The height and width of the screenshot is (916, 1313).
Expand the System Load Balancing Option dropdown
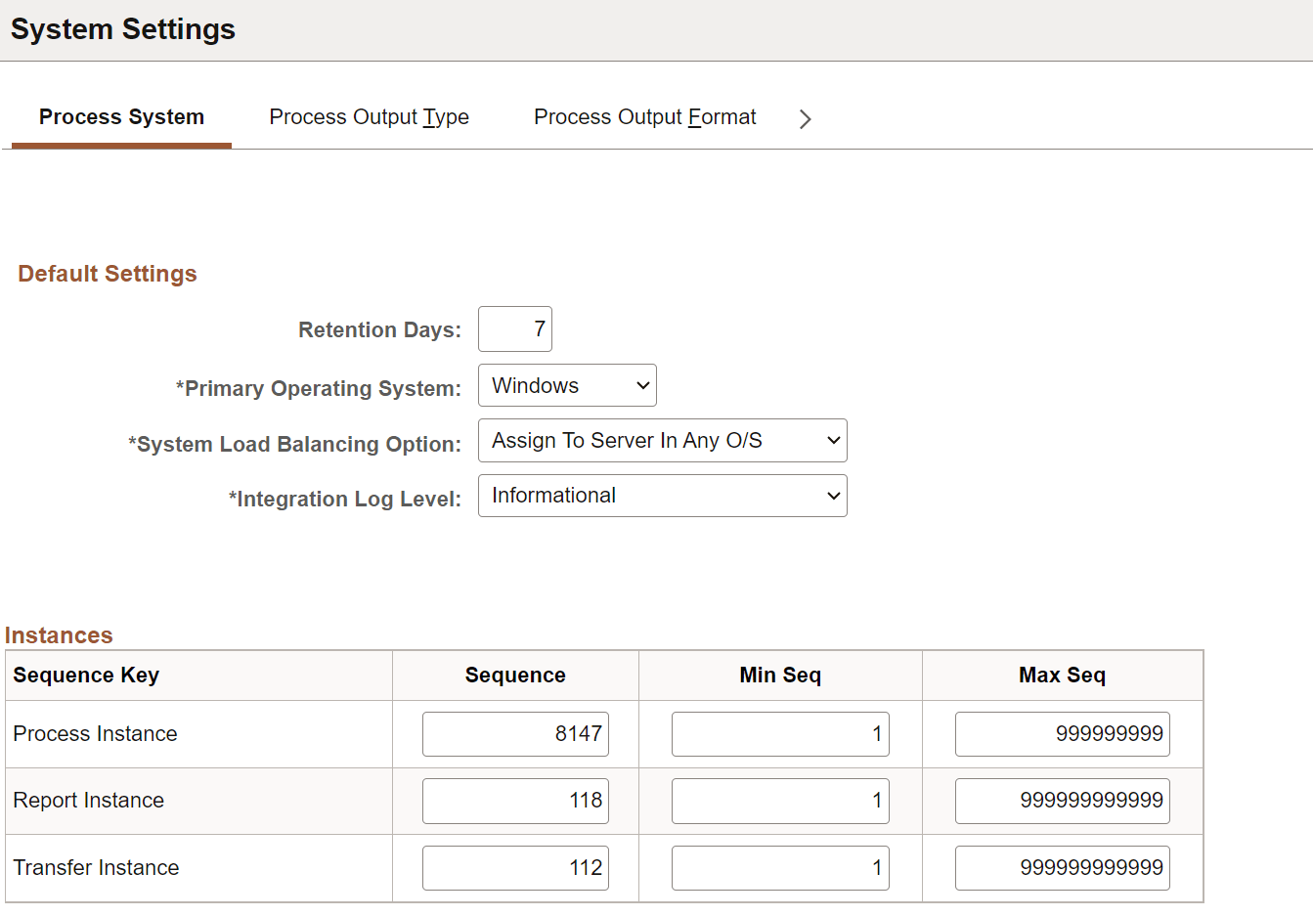click(x=662, y=440)
